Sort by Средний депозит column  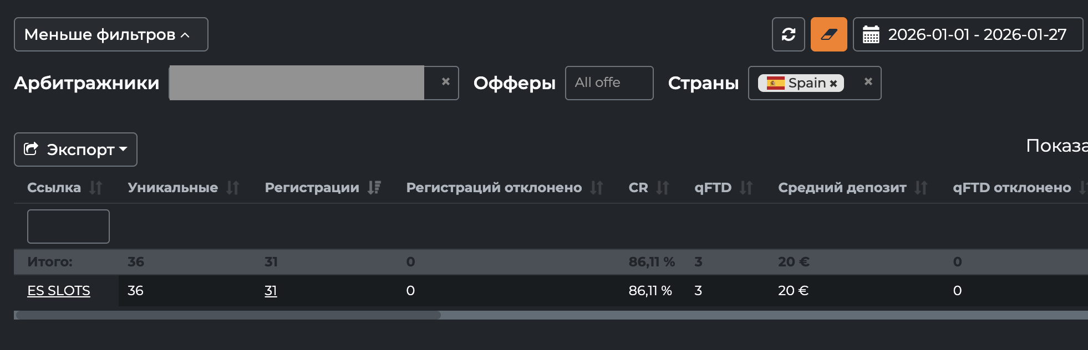[921, 188]
